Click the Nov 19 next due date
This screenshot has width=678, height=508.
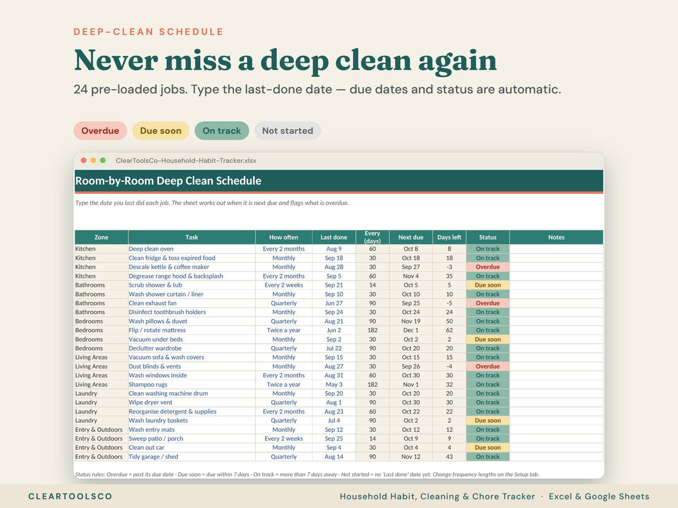point(411,321)
